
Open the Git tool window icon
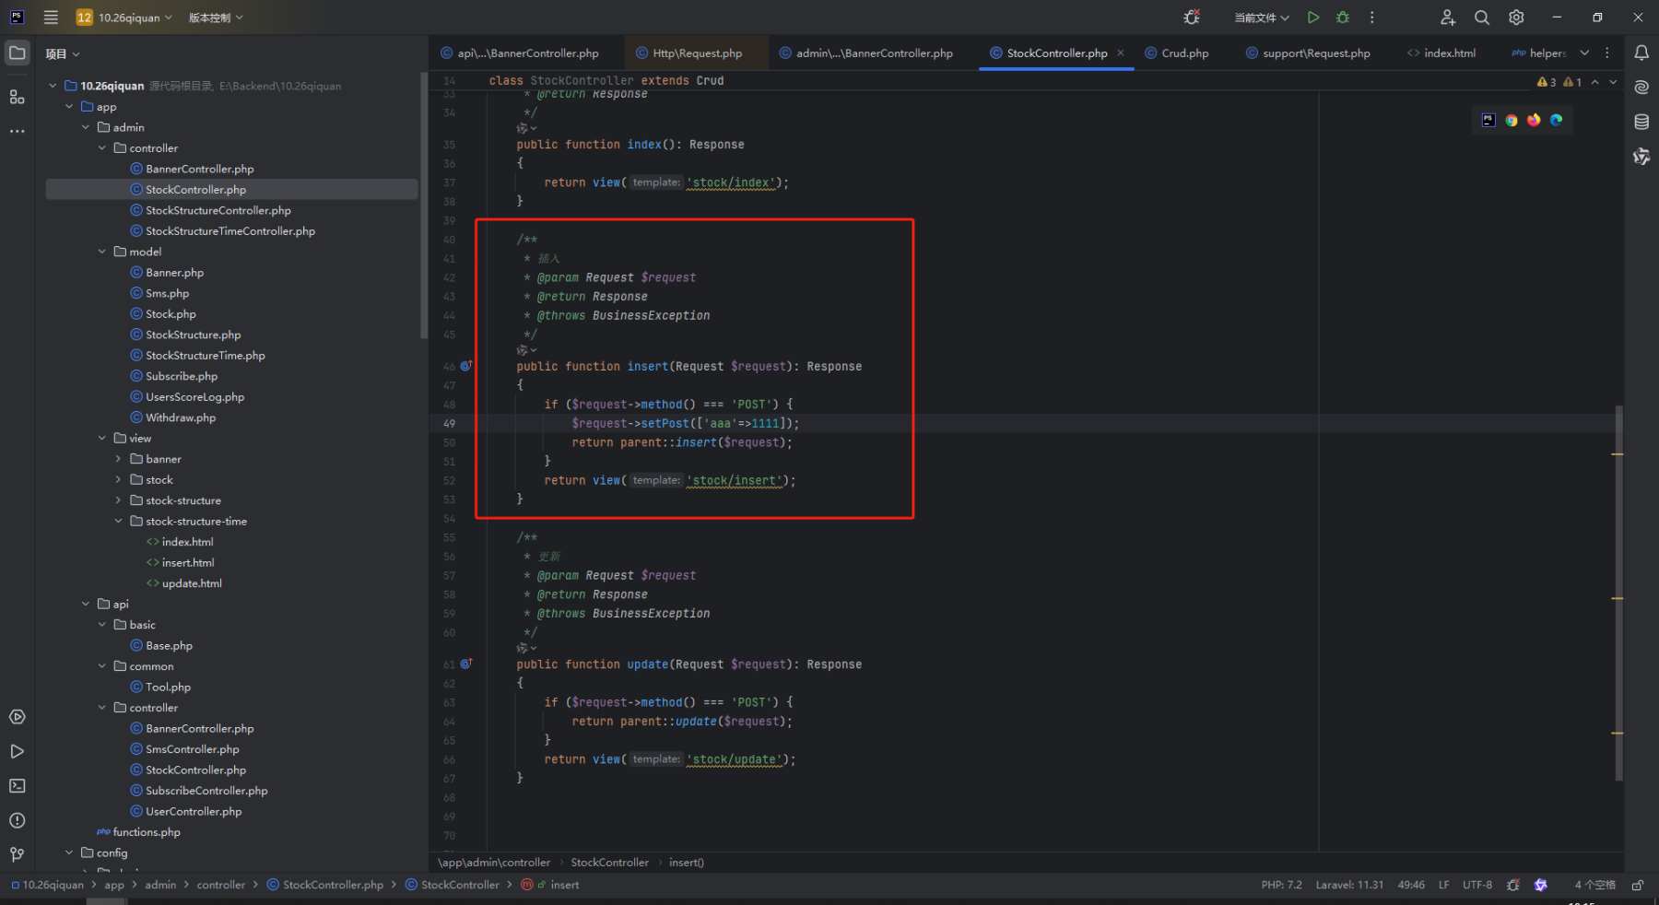point(17,855)
